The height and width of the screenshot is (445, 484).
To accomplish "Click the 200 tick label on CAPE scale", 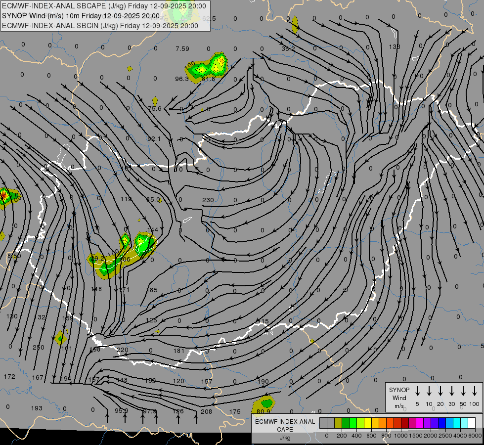I will (x=342, y=436).
